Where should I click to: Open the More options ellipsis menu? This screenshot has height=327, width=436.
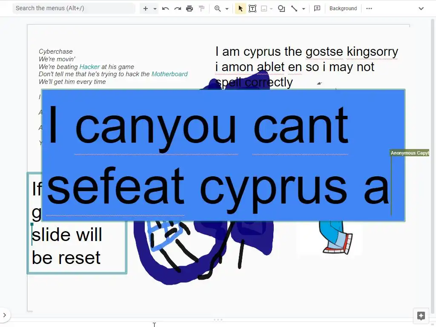pyautogui.click(x=369, y=9)
